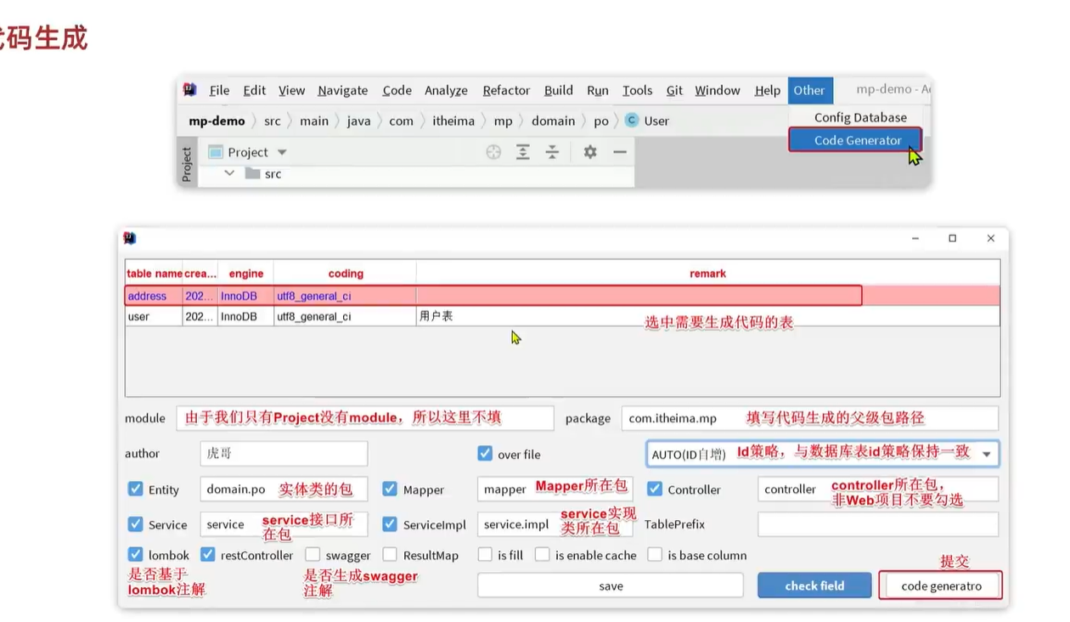Open the View menu

pyautogui.click(x=291, y=90)
